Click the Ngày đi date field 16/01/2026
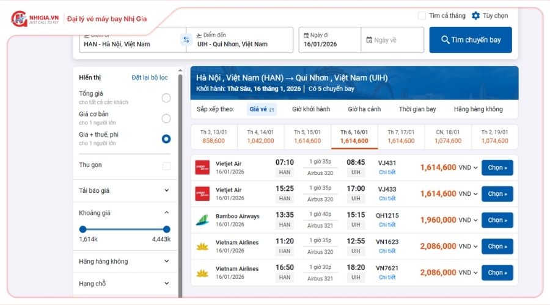The image size is (550, 305). (330, 40)
